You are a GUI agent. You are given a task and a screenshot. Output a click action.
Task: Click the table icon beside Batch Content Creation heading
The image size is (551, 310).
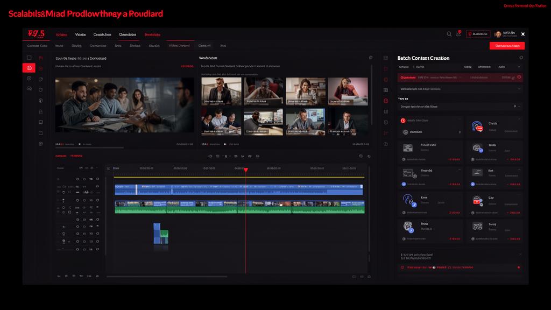pos(385,58)
